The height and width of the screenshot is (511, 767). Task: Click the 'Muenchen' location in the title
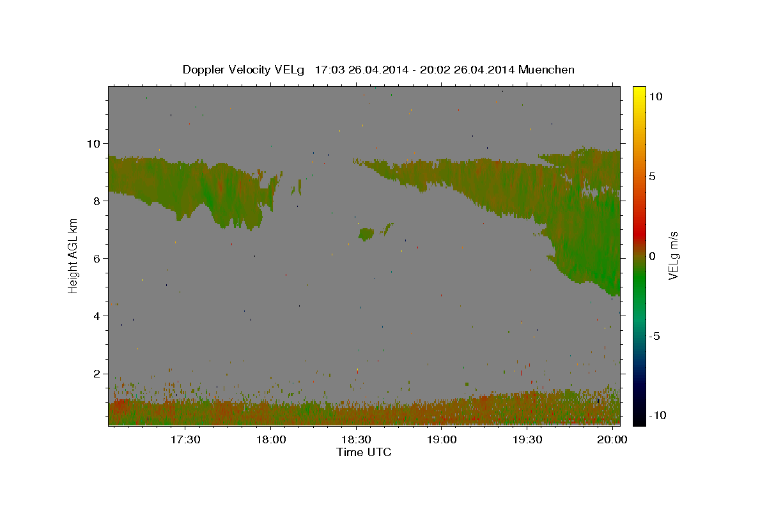tap(546, 70)
